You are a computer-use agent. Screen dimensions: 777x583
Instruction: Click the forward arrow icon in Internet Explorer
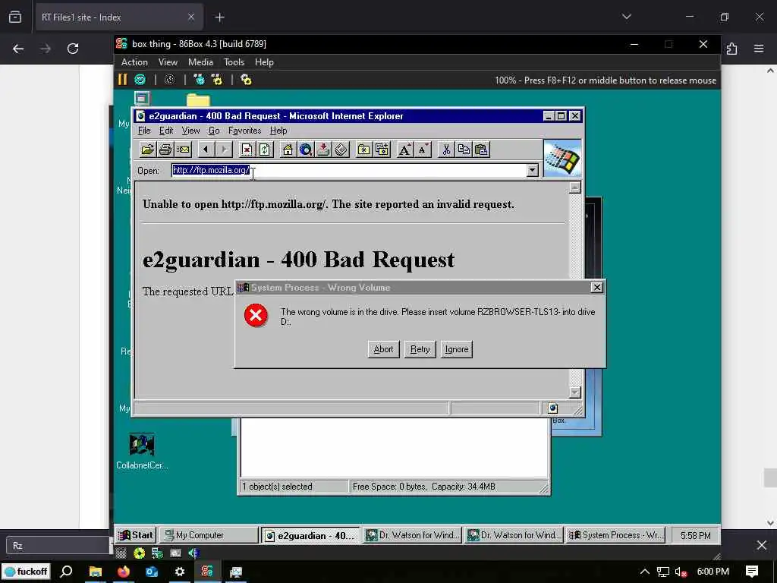click(224, 150)
